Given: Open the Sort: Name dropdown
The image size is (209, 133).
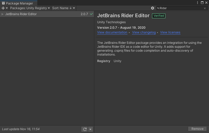Looking at the screenshot, I should coord(63,8).
